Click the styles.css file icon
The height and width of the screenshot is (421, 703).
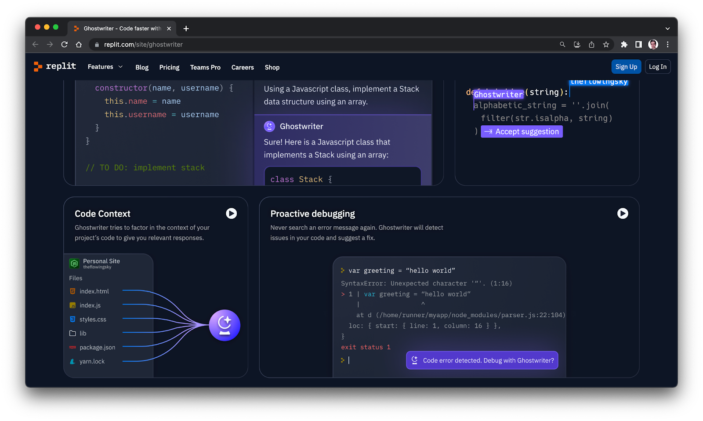click(72, 319)
